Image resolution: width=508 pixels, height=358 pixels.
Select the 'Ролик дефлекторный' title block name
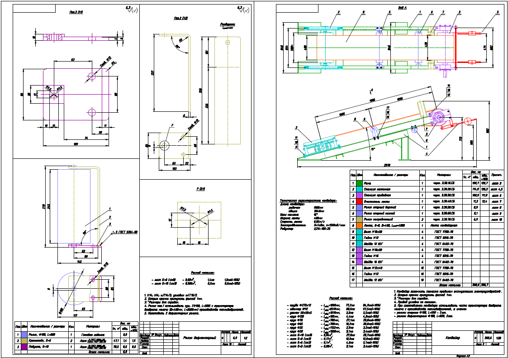tap(199, 338)
